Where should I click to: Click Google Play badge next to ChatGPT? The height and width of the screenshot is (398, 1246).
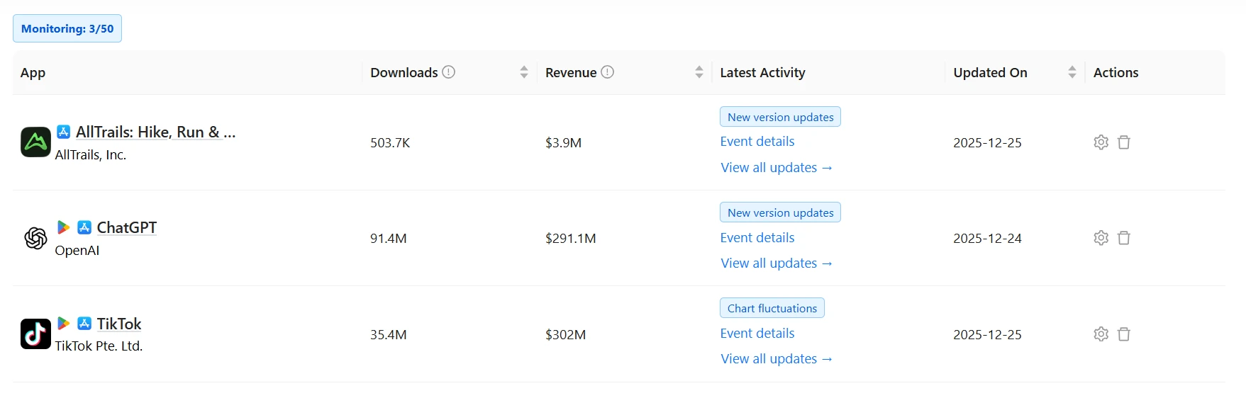[x=63, y=227]
